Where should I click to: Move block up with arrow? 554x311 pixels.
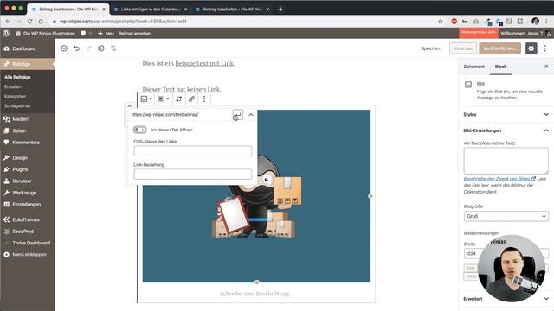tap(129, 106)
